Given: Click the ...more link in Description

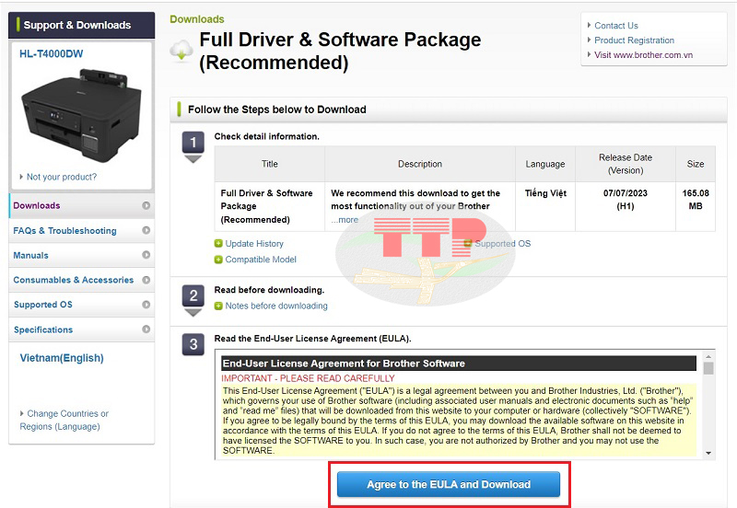Looking at the screenshot, I should 345,220.
